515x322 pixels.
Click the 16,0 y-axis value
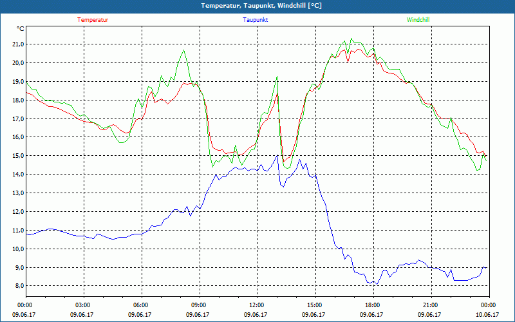[18, 137]
